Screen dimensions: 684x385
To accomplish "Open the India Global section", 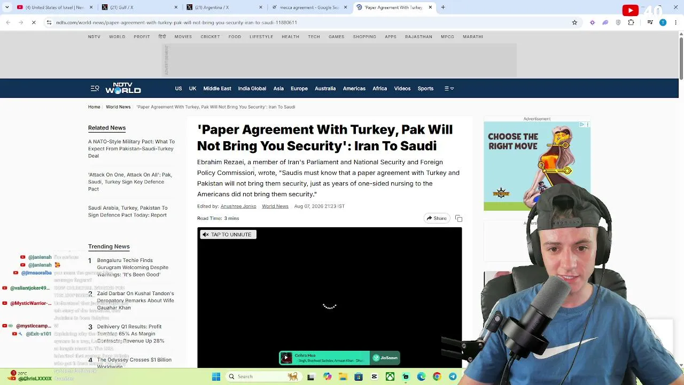I will [x=252, y=89].
